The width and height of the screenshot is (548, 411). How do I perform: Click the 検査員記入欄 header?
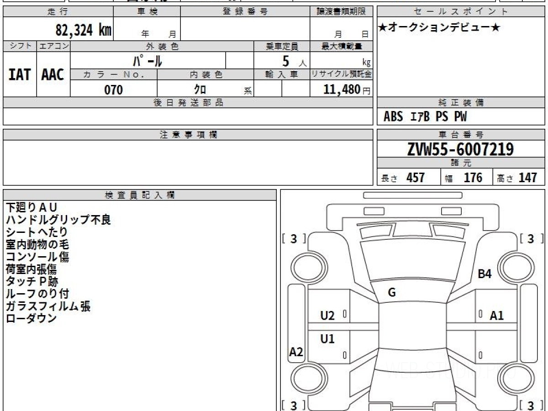(140, 195)
